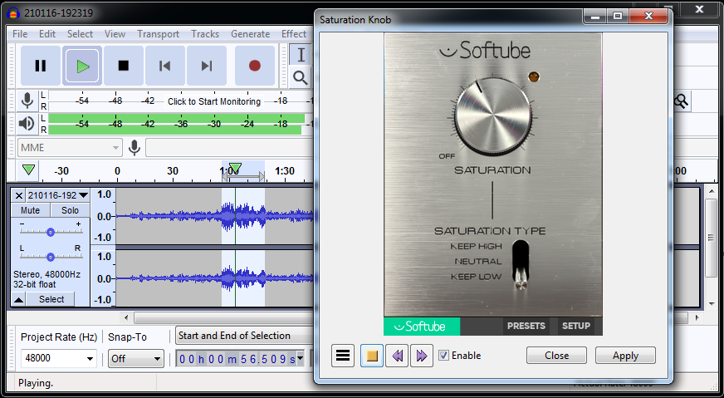Image resolution: width=724 pixels, height=398 pixels.
Task: Open the effect's hamburger menu
Action: coord(342,356)
